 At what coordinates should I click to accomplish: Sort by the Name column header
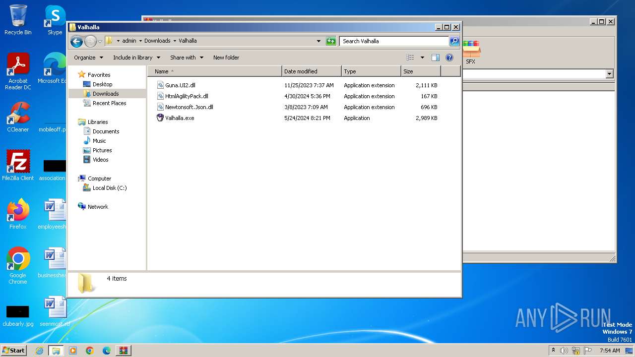215,71
